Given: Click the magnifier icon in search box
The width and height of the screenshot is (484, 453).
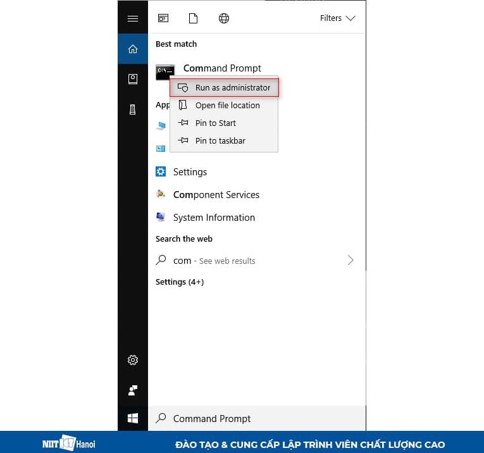Looking at the screenshot, I should (161, 418).
